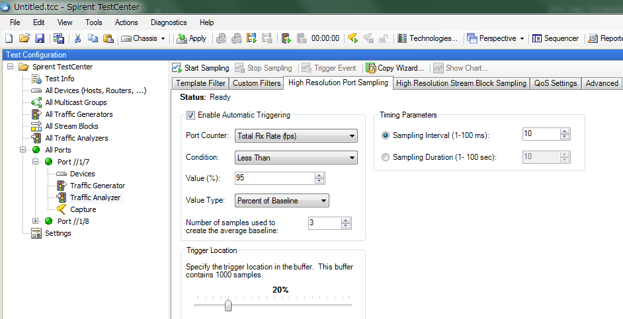Increase Sampling Interval with up arrow
623x319 pixels.
[x=565, y=131]
